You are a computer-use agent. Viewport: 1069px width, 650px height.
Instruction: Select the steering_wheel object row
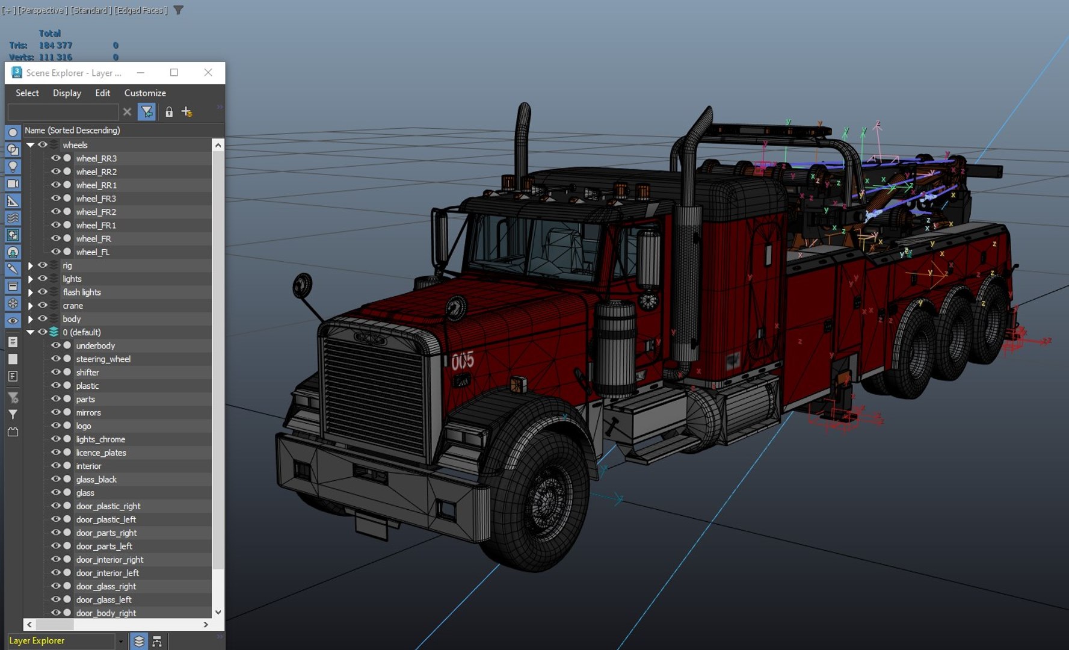(x=117, y=359)
